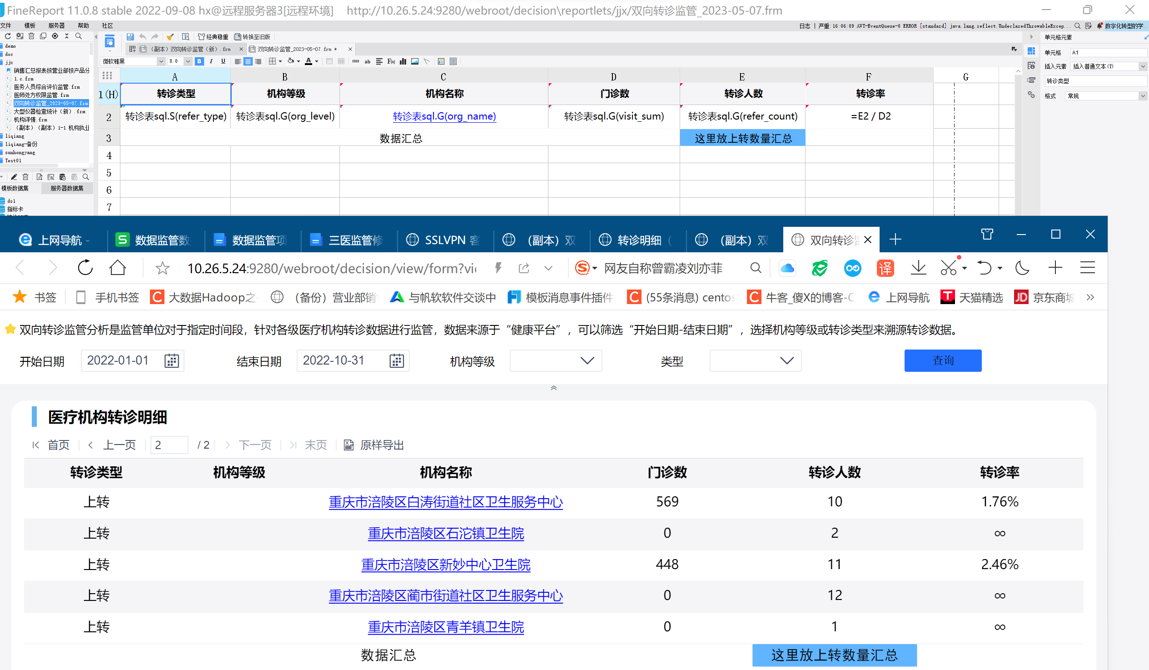Open the 帮助 menu
Screen dimensions: 1149x670
[84, 25]
